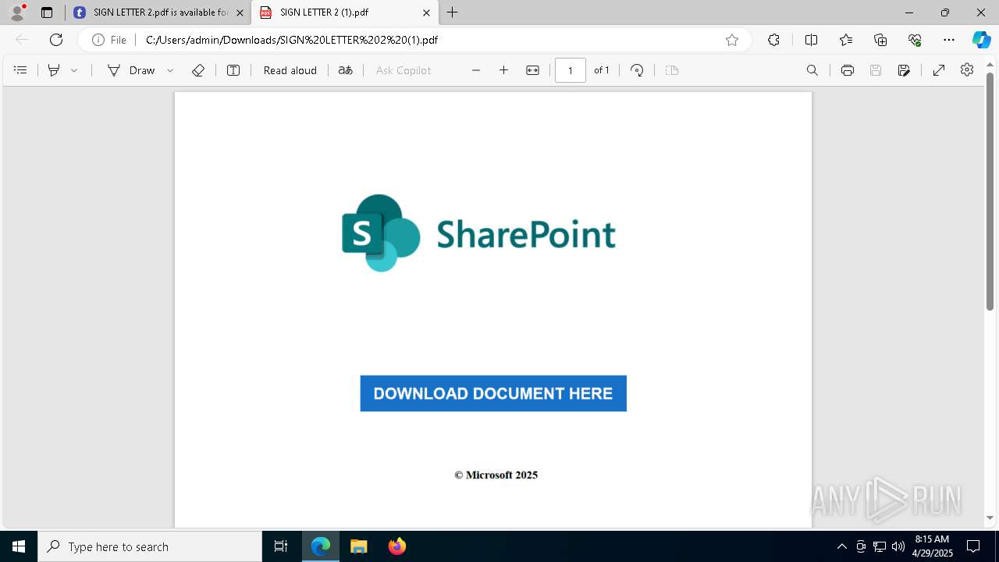Image resolution: width=999 pixels, height=562 pixels.
Task: Click the page number input field
Action: 571,70
